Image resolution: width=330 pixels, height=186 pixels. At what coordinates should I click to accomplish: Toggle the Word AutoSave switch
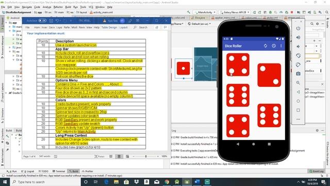pyautogui.click(x=42, y=21)
